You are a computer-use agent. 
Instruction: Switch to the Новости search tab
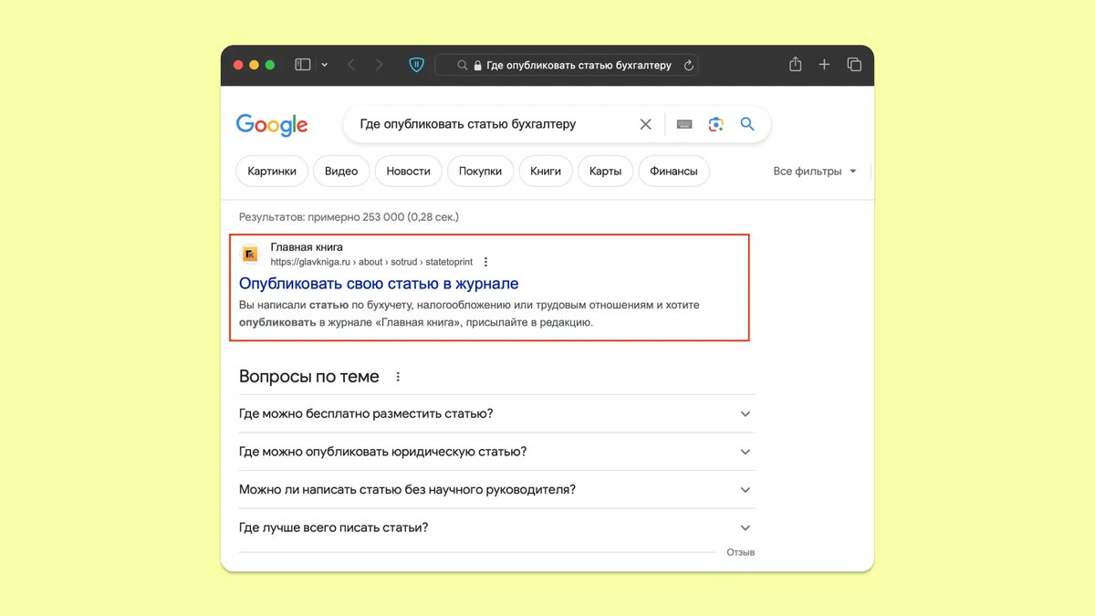(x=408, y=172)
